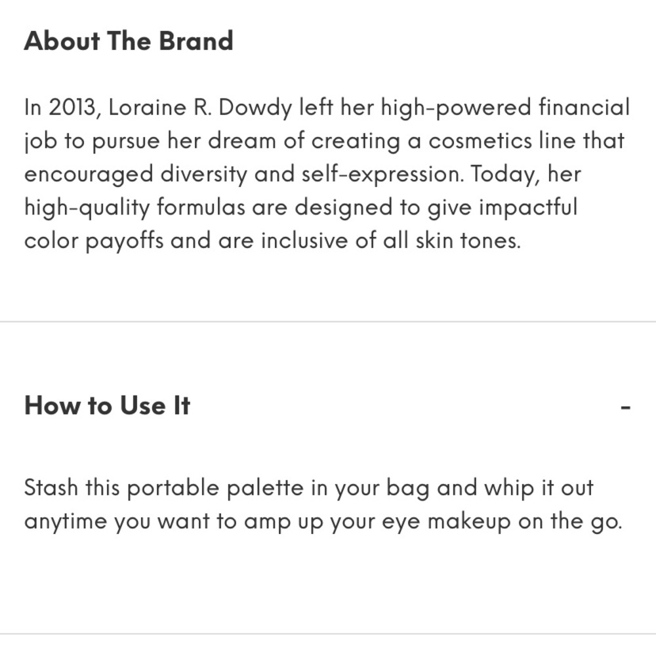The image size is (656, 656).
Task: Click the word diversity in brand paragraph
Action: [x=204, y=174]
